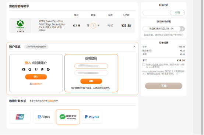Click the page vertical scrollbar

(202, 67)
